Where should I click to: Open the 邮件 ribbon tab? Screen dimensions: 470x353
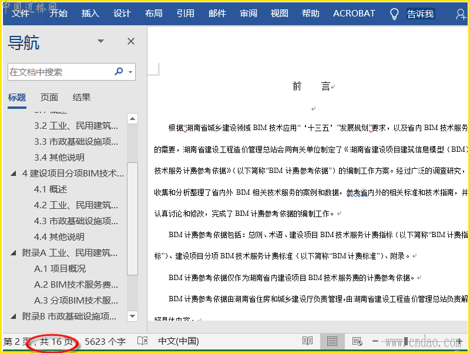click(x=217, y=14)
